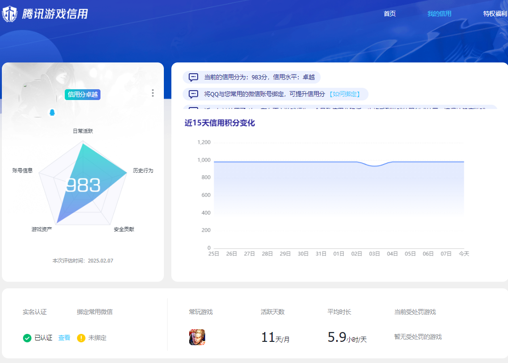508x363 pixels.
Task: Select the 我的信用 navigation tab
Action: tap(439, 14)
